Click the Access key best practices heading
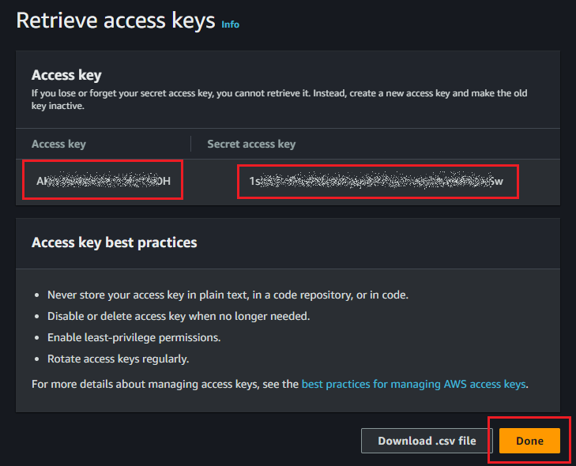576x466 pixels. [x=114, y=242]
